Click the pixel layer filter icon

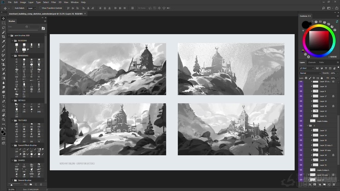click(x=317, y=68)
